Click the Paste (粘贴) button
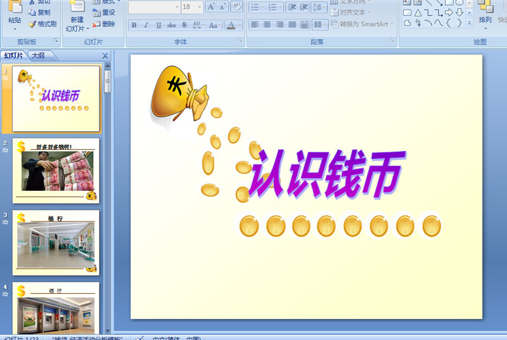The image size is (507, 340). 15,15
